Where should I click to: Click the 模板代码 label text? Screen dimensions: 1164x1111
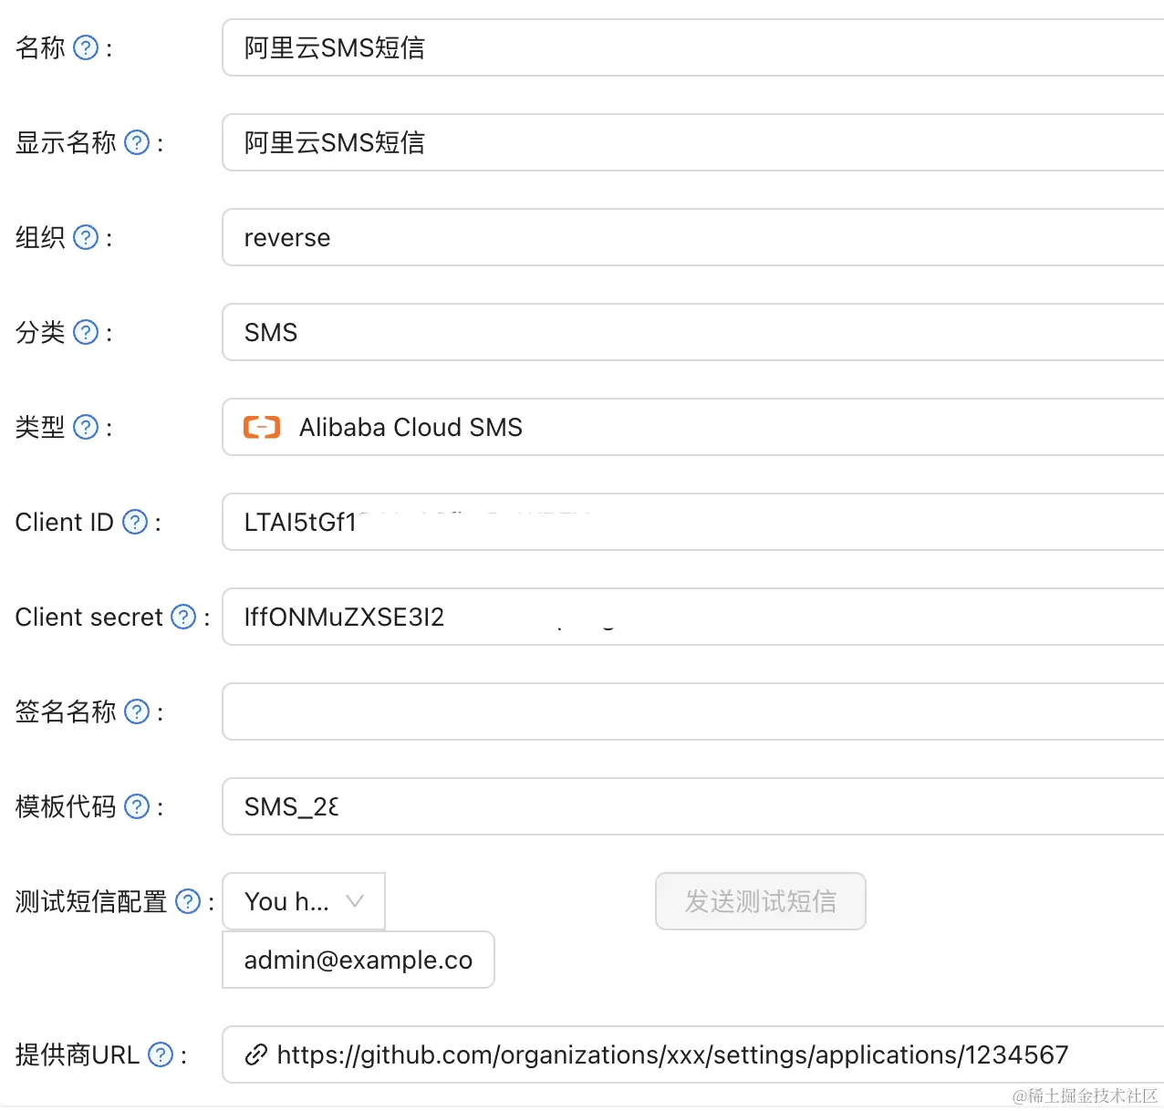point(66,806)
